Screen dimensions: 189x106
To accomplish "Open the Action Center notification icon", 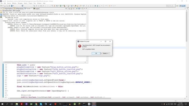I will click(186, 104).
